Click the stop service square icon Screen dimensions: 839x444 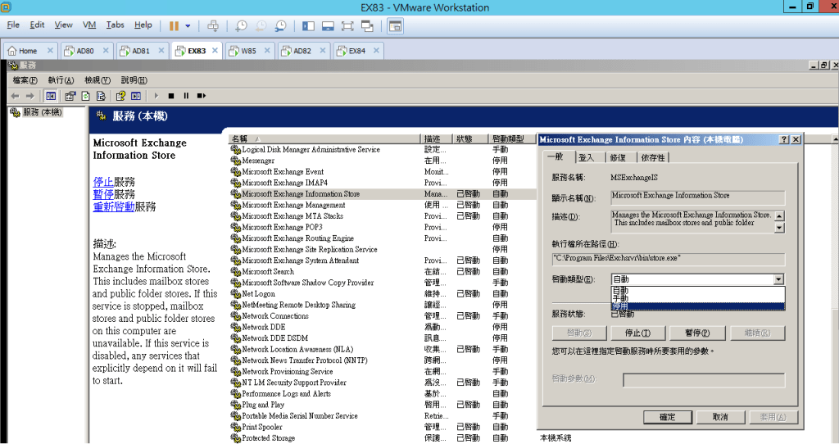[x=172, y=96]
